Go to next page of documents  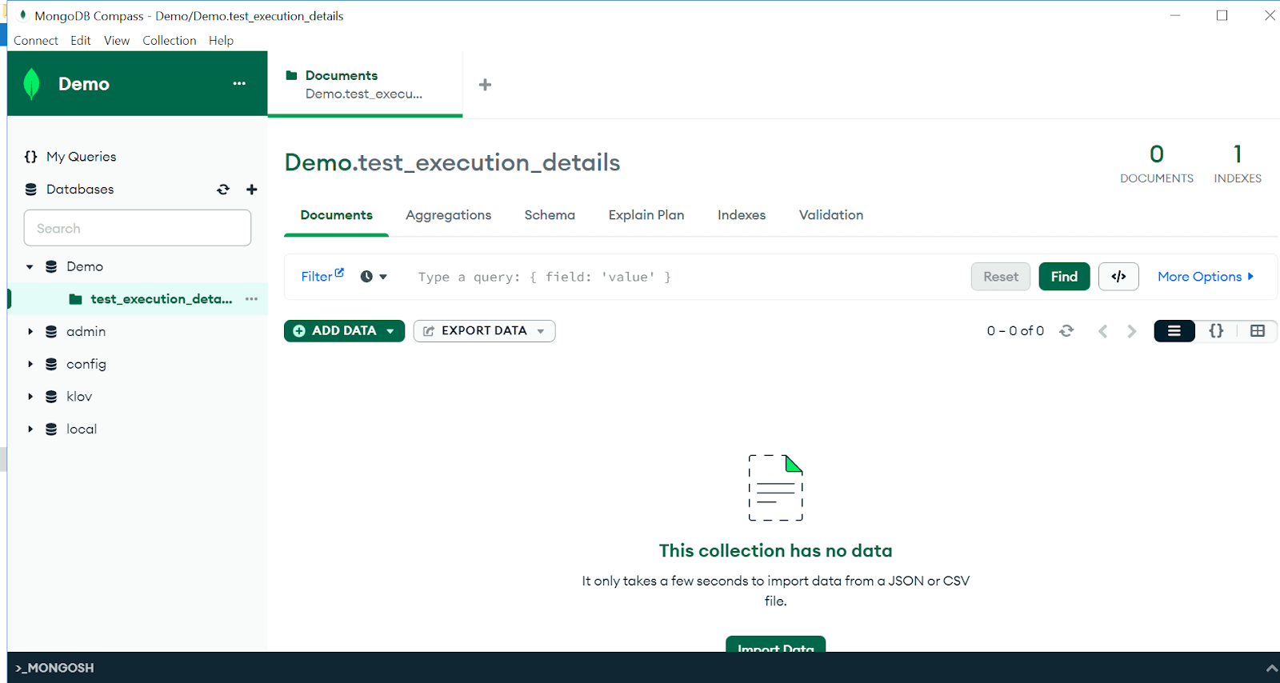click(1131, 331)
